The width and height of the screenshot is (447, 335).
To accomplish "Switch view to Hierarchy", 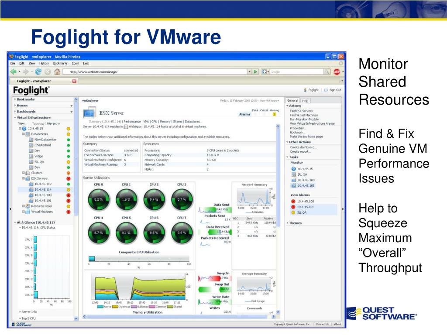I will [54, 123].
